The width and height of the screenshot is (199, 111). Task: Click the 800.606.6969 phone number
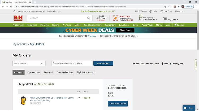(141, 11)
